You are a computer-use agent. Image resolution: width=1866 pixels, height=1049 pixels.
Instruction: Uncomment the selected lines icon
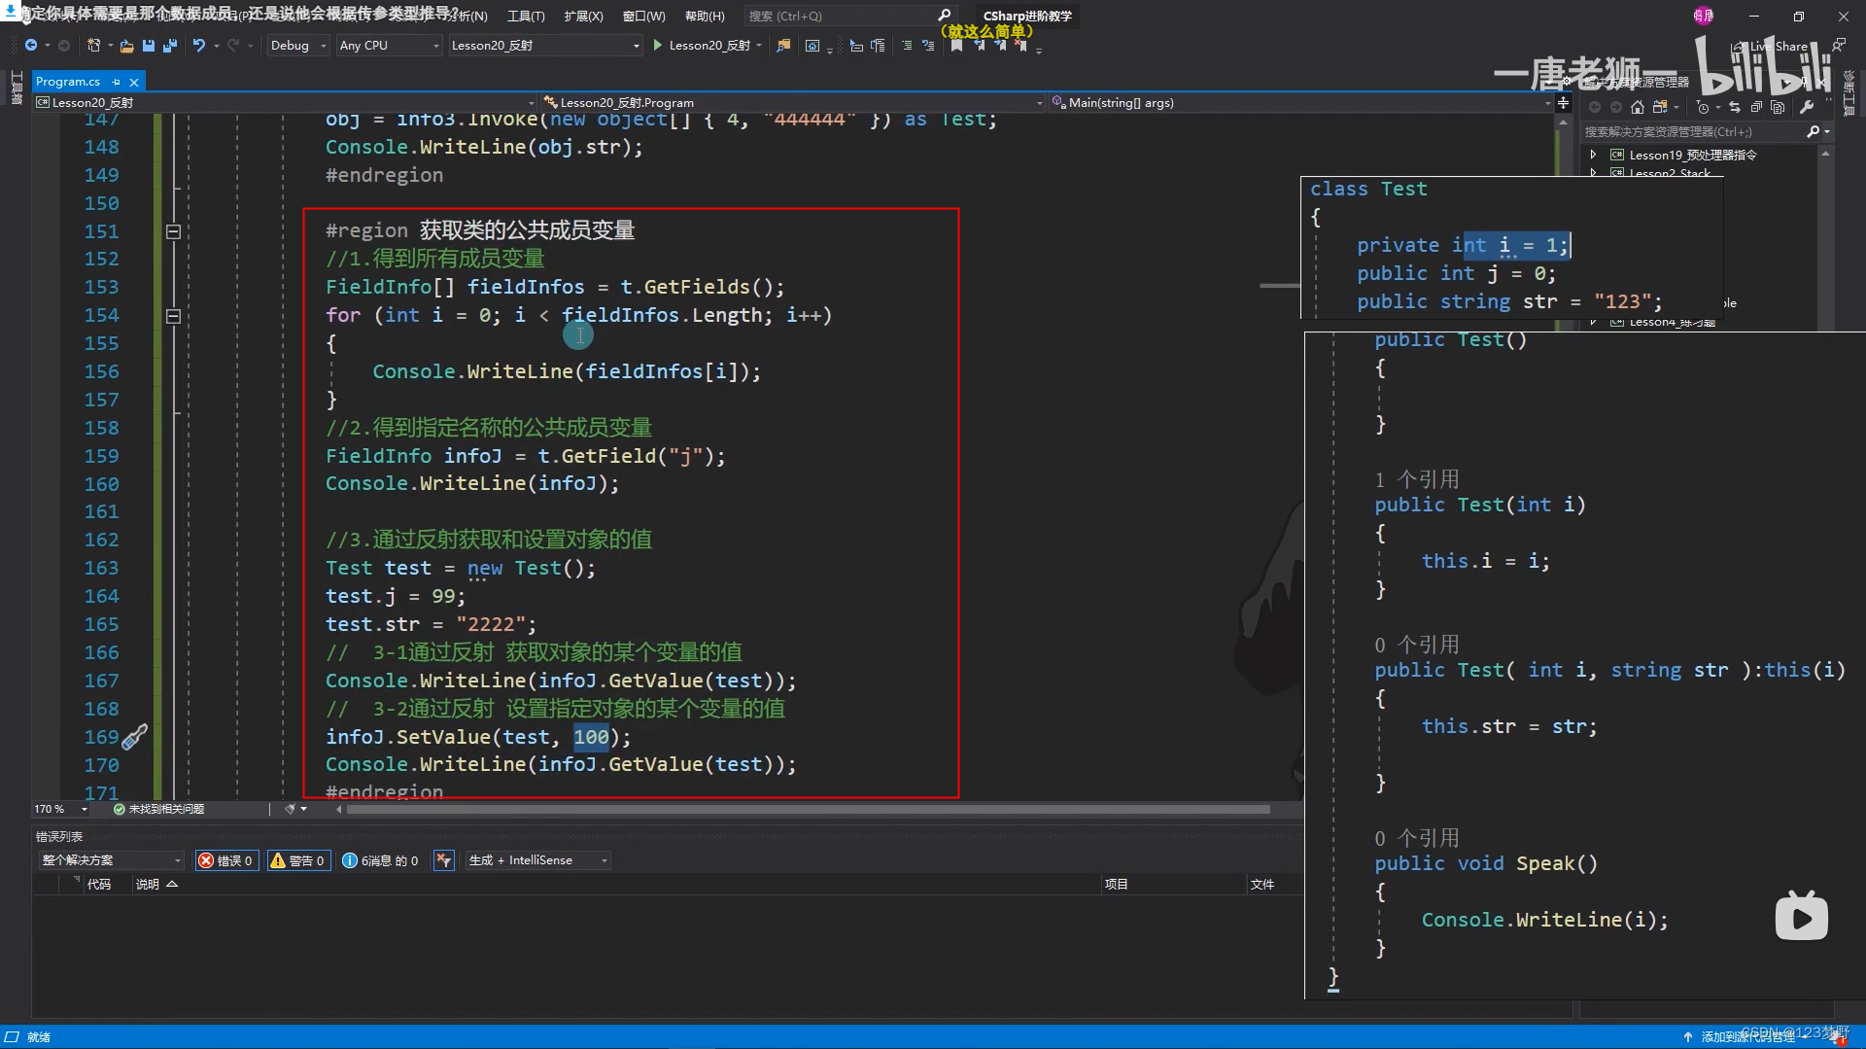(x=928, y=46)
